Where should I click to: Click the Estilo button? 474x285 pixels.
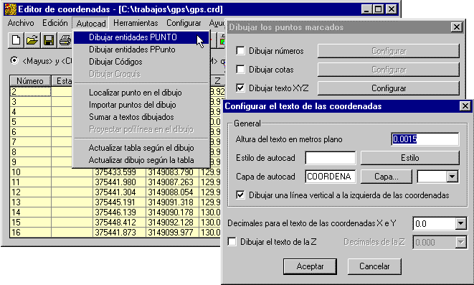(410, 158)
